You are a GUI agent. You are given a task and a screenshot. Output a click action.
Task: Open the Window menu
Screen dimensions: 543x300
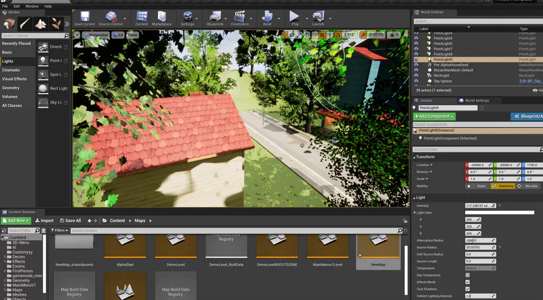[32, 6]
